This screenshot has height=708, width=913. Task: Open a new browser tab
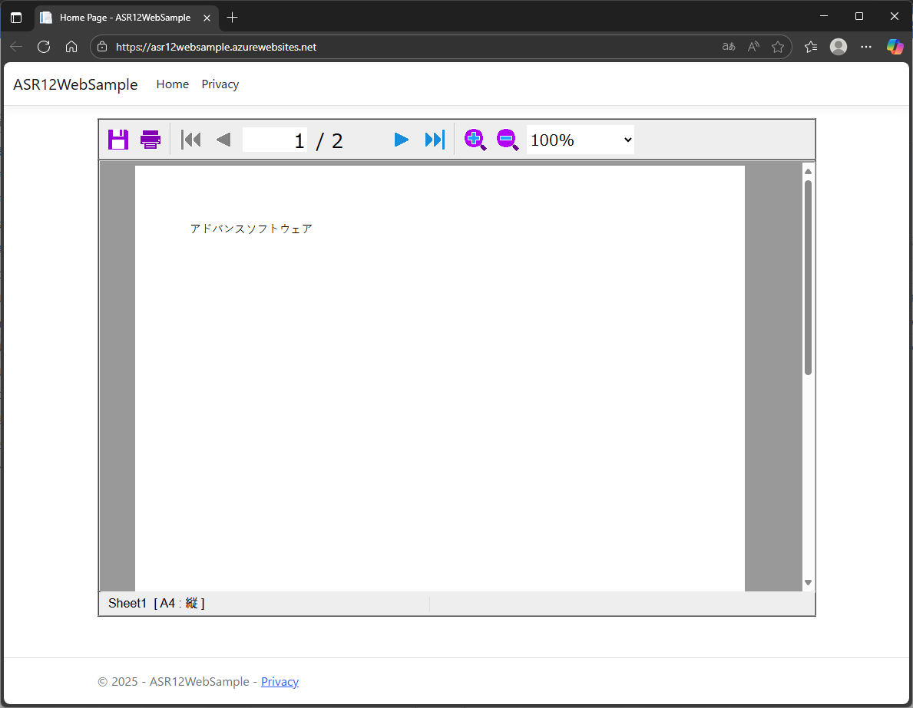[233, 18]
